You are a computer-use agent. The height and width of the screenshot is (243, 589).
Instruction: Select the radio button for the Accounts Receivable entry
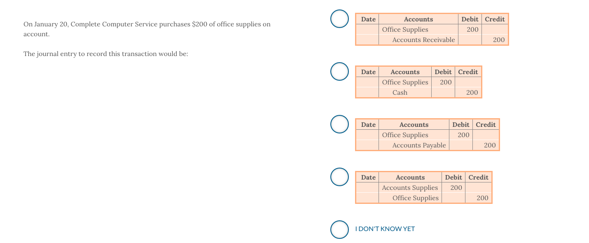[339, 19]
